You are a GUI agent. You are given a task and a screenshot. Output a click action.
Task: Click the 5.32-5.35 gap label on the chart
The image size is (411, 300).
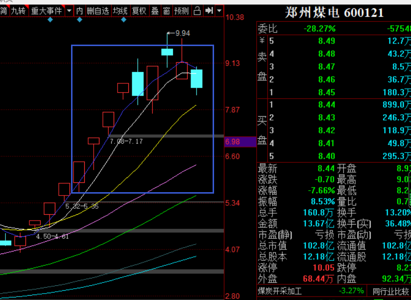(x=82, y=206)
